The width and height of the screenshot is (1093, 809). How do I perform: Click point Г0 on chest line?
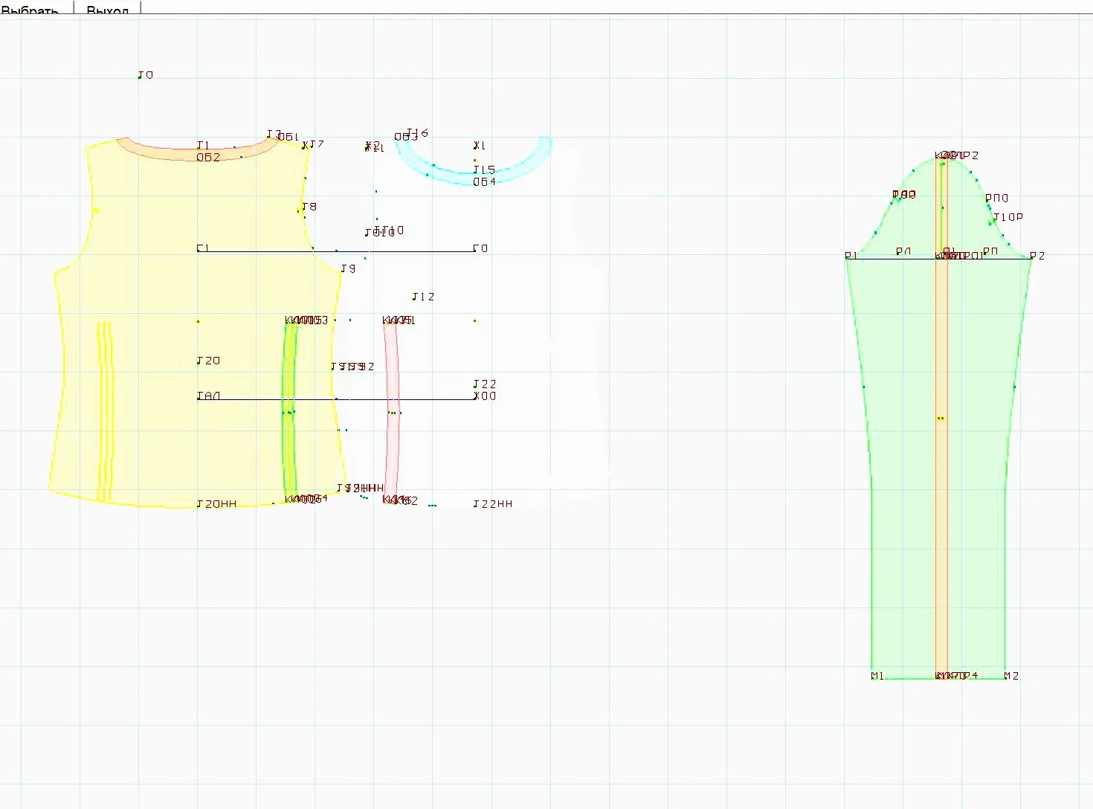click(x=475, y=250)
